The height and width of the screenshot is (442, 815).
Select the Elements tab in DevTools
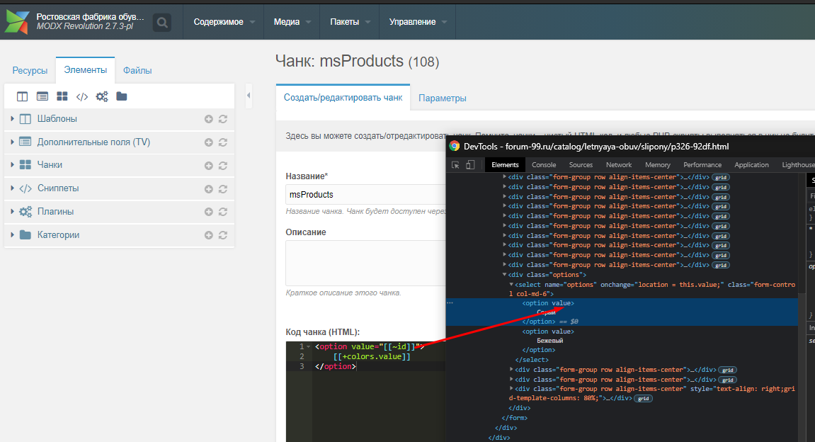point(505,165)
